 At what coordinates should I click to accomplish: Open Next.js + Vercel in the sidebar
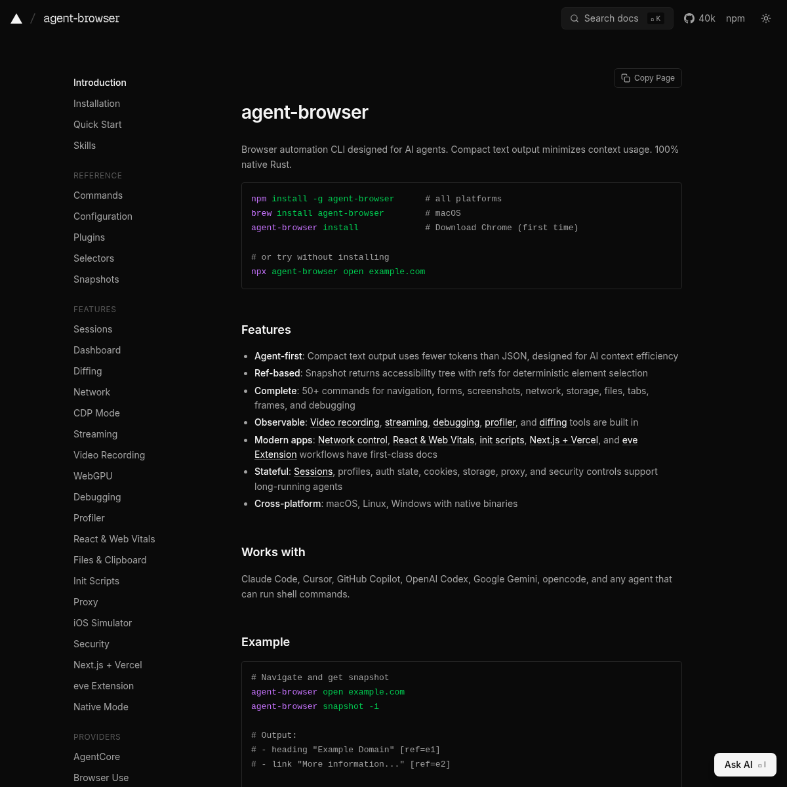click(108, 665)
